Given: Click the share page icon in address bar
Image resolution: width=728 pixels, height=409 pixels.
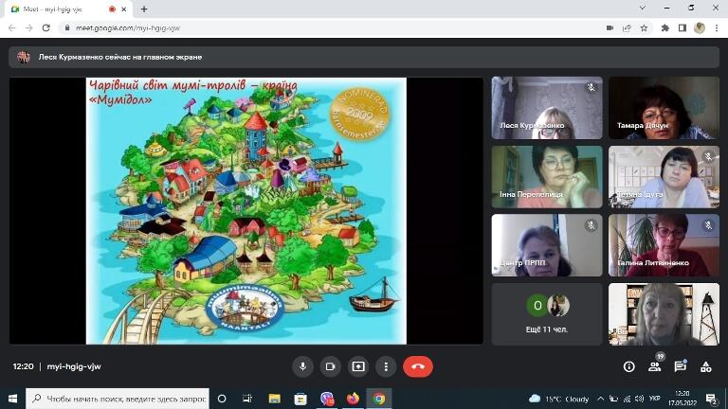Looking at the screenshot, I should (x=627, y=27).
